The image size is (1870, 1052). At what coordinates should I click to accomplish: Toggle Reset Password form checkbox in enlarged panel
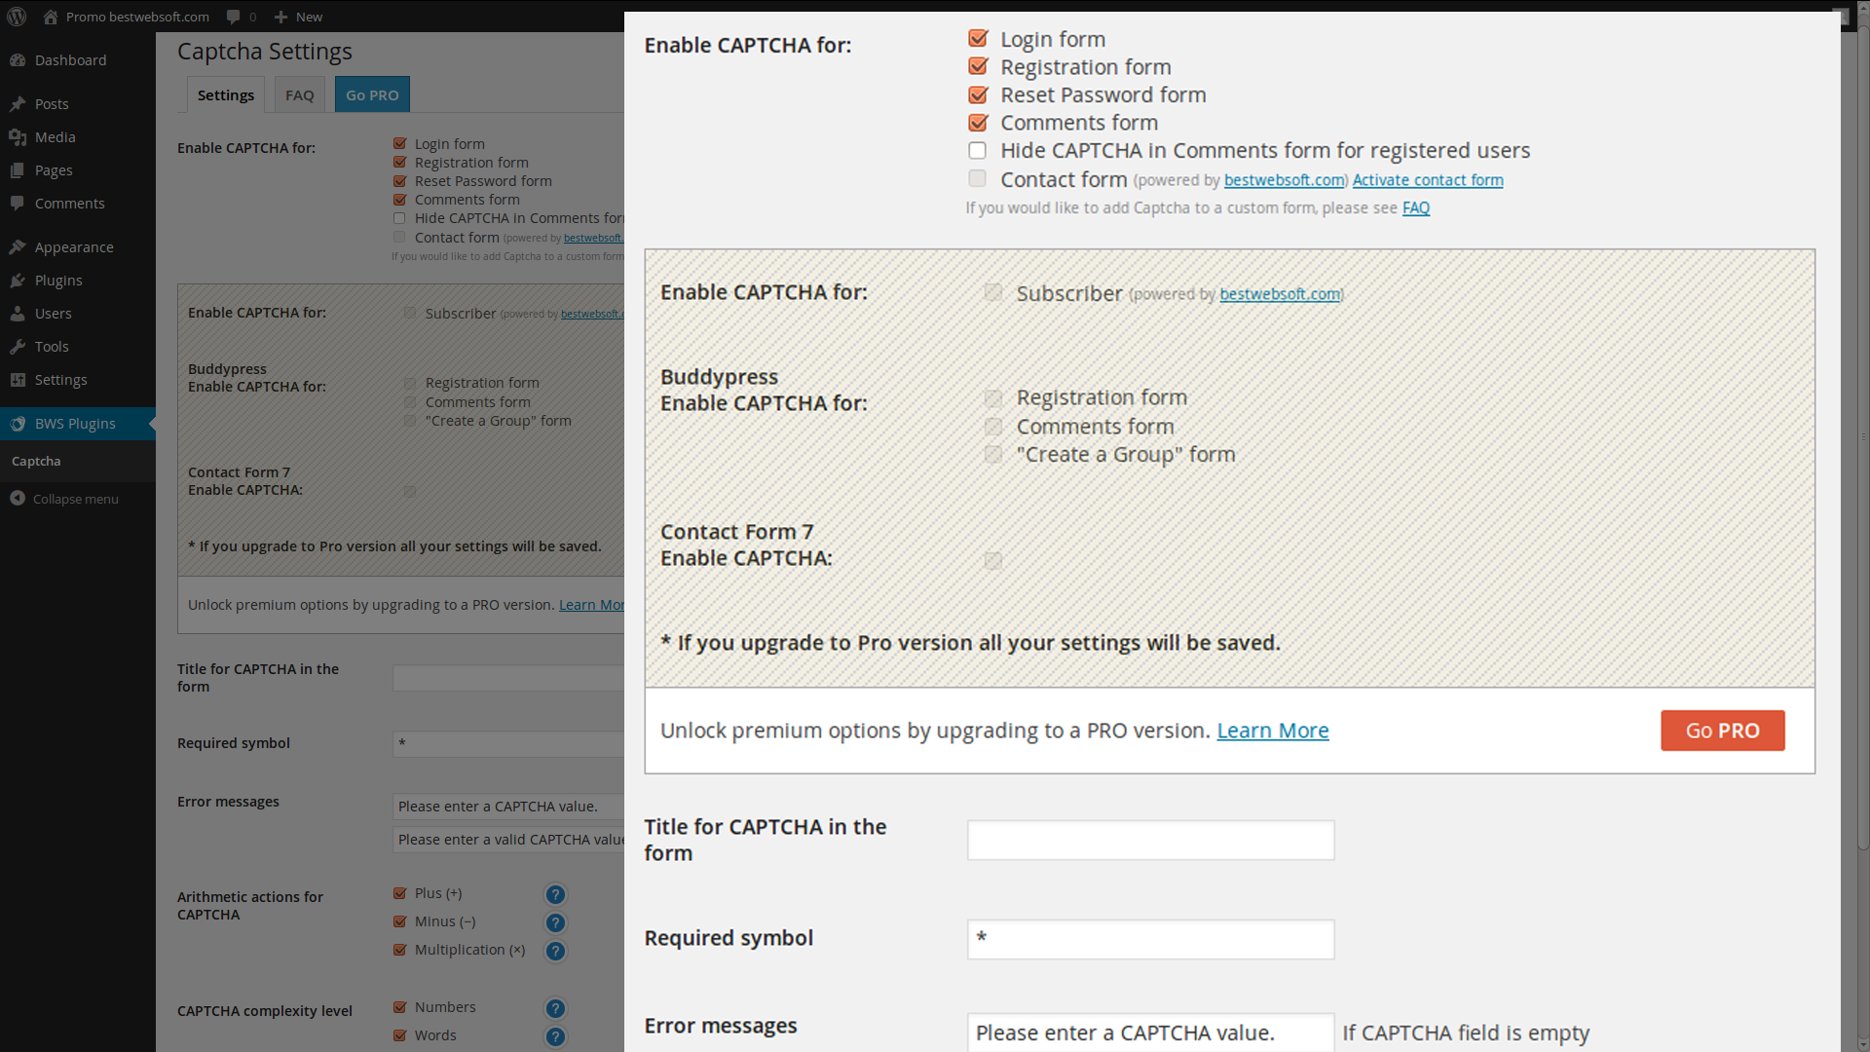(x=978, y=94)
